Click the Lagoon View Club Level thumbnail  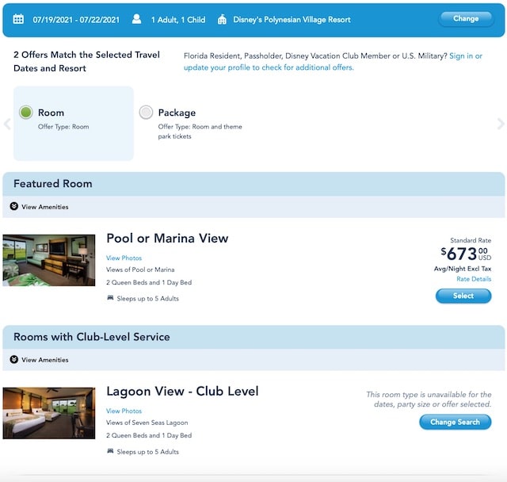click(x=49, y=413)
